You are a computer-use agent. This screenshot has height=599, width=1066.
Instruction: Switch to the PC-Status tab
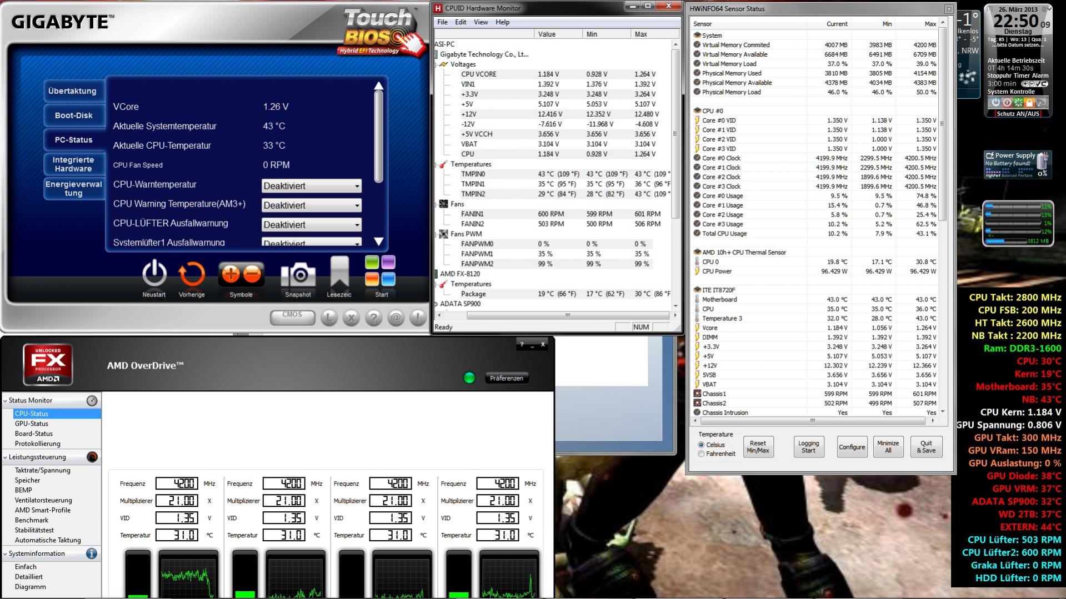coord(74,140)
